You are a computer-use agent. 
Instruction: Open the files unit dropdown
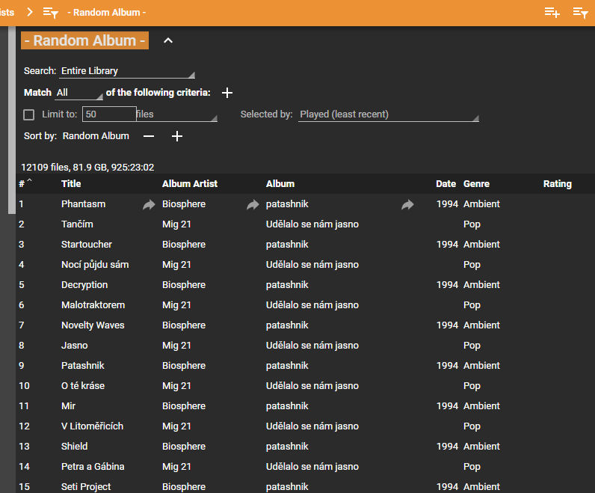pos(176,114)
